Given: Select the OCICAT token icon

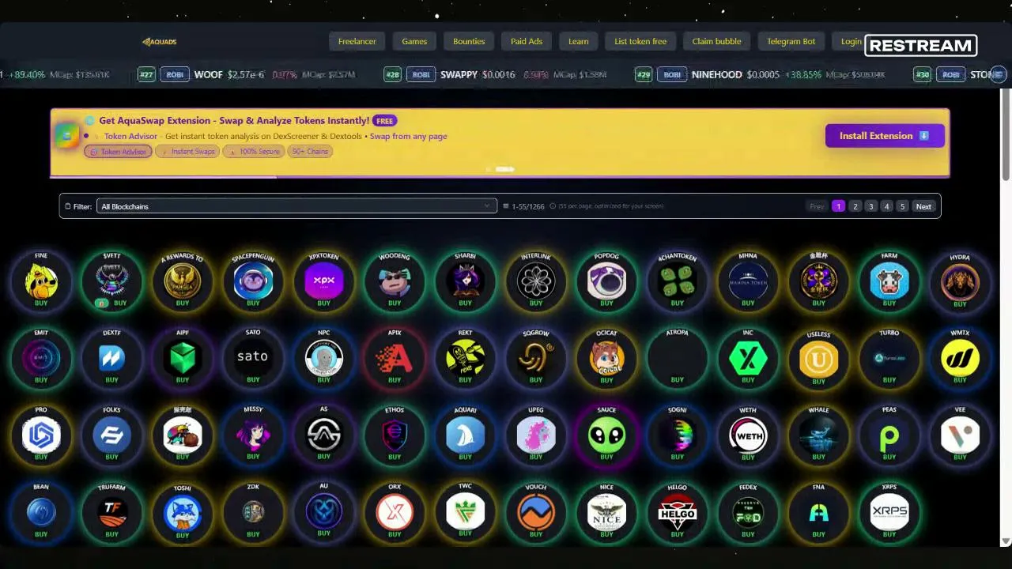Looking at the screenshot, I should pos(606,358).
